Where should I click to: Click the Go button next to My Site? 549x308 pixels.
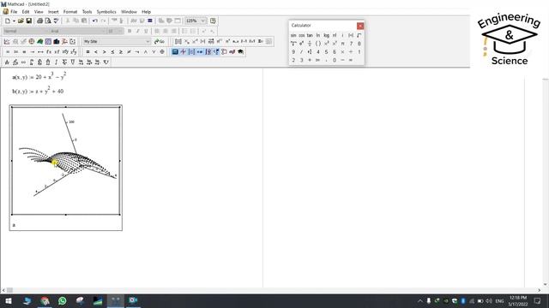[160, 42]
